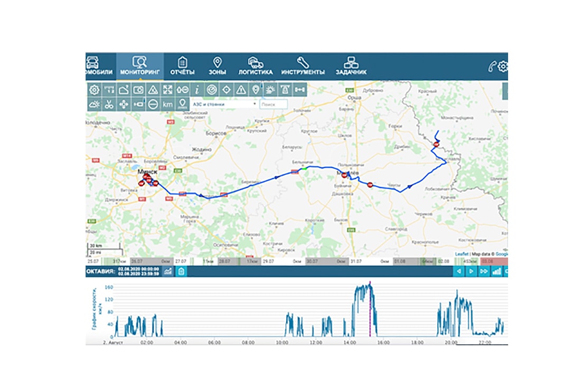Click the sun and cloud weather tool
Screen dimensions: 581x387
click(x=270, y=90)
